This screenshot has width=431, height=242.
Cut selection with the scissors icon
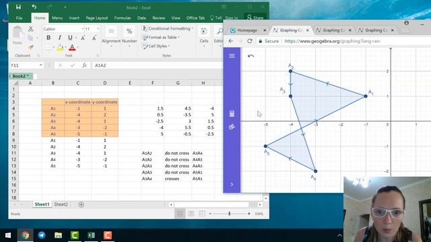[x=30, y=29]
